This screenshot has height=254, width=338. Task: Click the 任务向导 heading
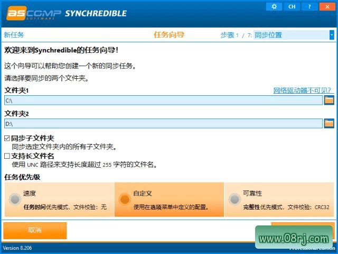tap(169, 35)
